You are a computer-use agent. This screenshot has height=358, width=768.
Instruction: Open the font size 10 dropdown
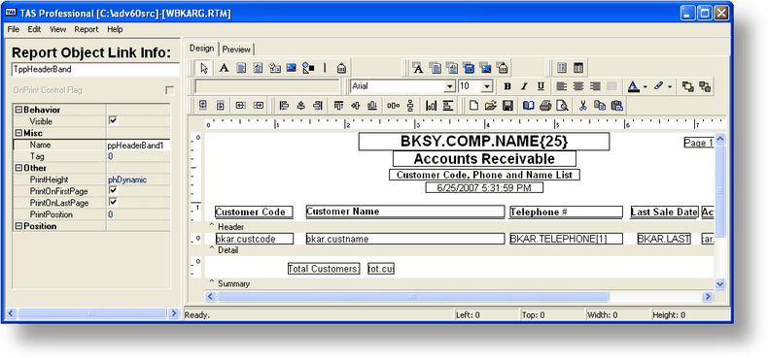point(487,86)
